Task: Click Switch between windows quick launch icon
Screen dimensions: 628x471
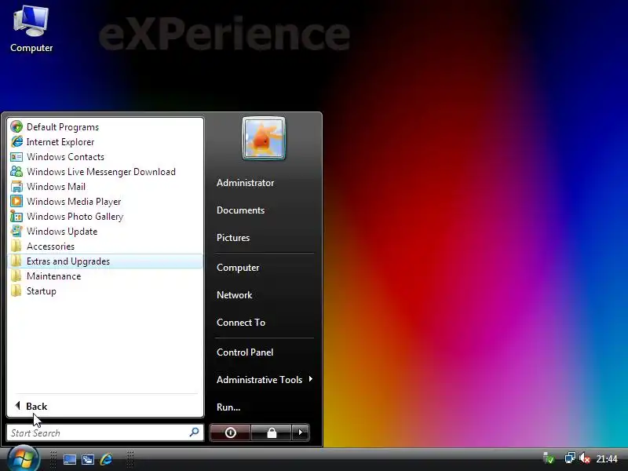Action: click(x=88, y=459)
